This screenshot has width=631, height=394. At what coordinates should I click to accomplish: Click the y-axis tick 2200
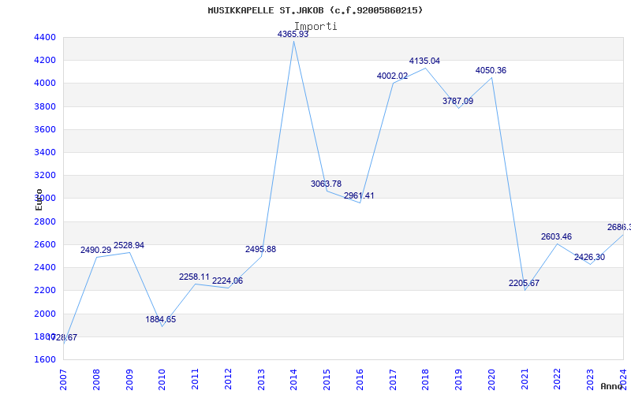point(46,290)
